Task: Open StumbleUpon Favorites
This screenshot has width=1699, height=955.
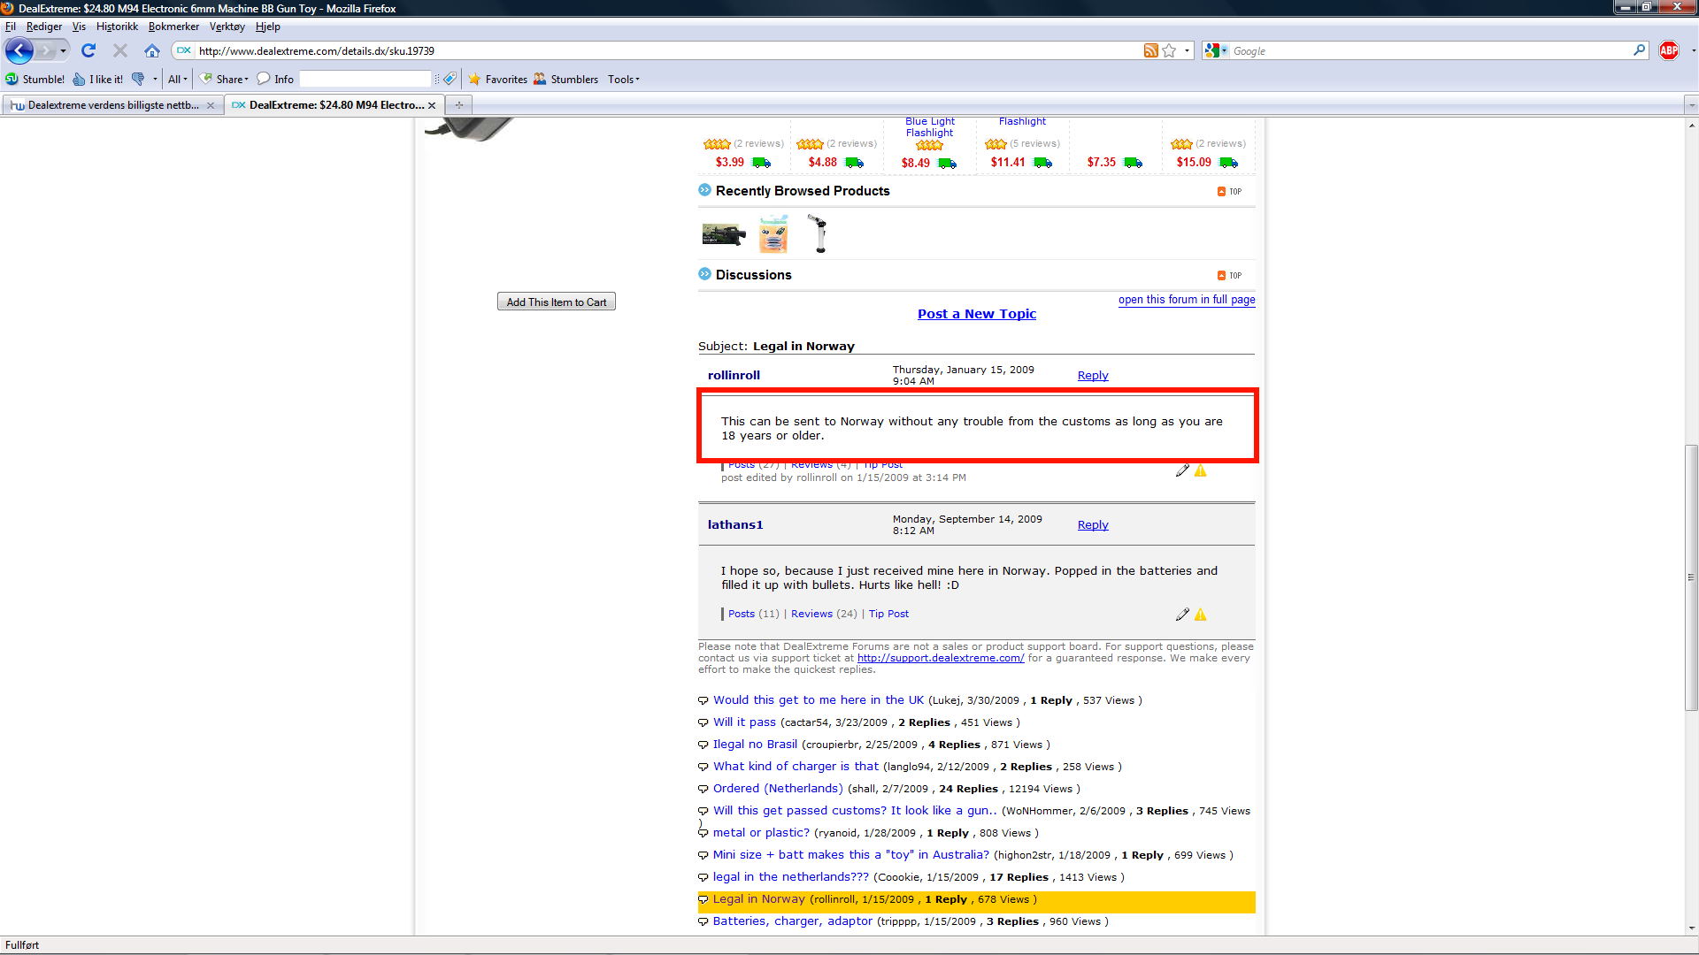Action: tap(498, 79)
